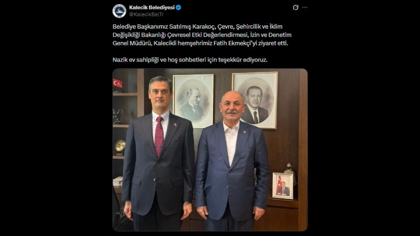Screen dimensions: 420x236
Task: Click the Turkish flag on the shelf
Action: [117, 83]
